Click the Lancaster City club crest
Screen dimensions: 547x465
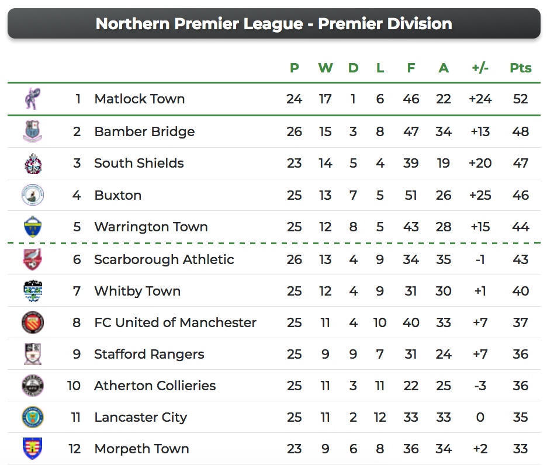pos(33,417)
